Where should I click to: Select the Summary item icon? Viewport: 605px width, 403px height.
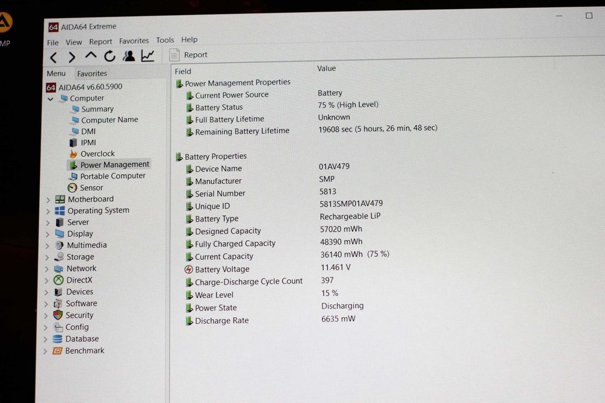tap(76, 109)
